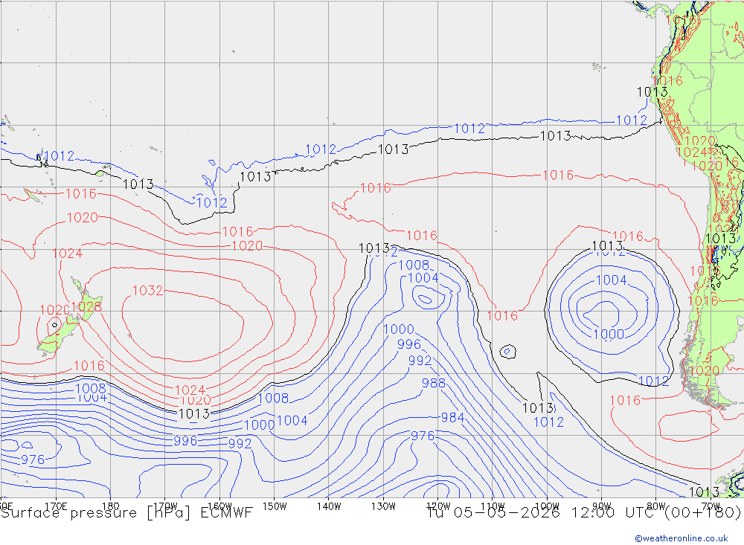Click the 976 label in bottom-left low
Image resolution: width=744 pixels, height=545 pixels.
pyautogui.click(x=33, y=459)
